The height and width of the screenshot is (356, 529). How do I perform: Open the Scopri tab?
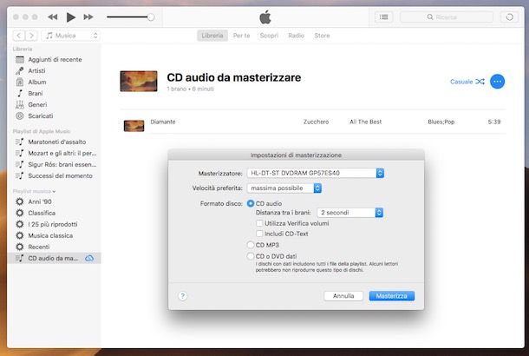[269, 36]
